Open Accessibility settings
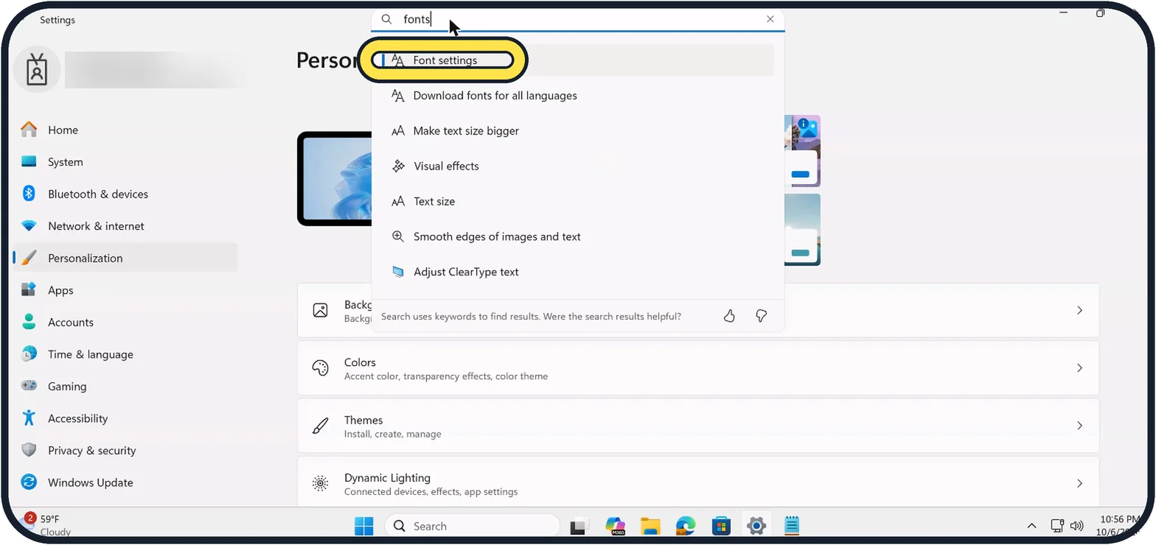The width and height of the screenshot is (1156, 545). [x=125, y=418]
